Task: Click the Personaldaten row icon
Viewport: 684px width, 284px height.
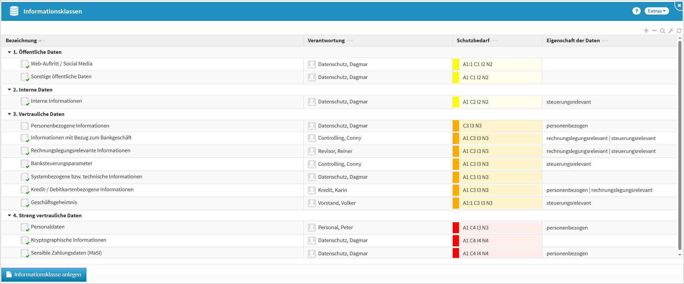Action: [x=25, y=227]
